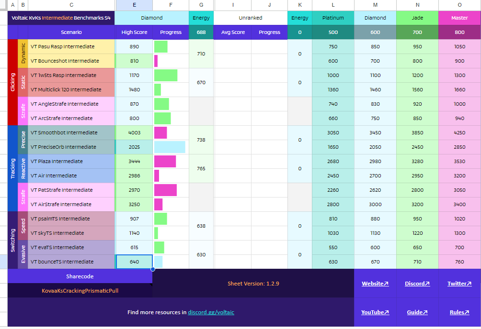Select column F header
This screenshot has height=329, width=481.
tap(171, 5)
